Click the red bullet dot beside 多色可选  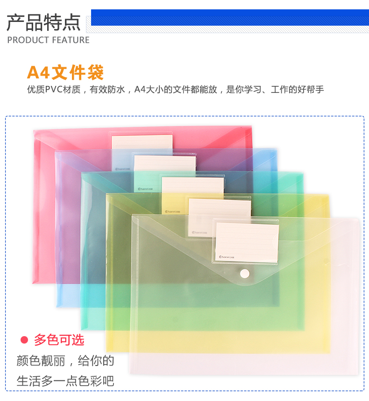pos(24,340)
